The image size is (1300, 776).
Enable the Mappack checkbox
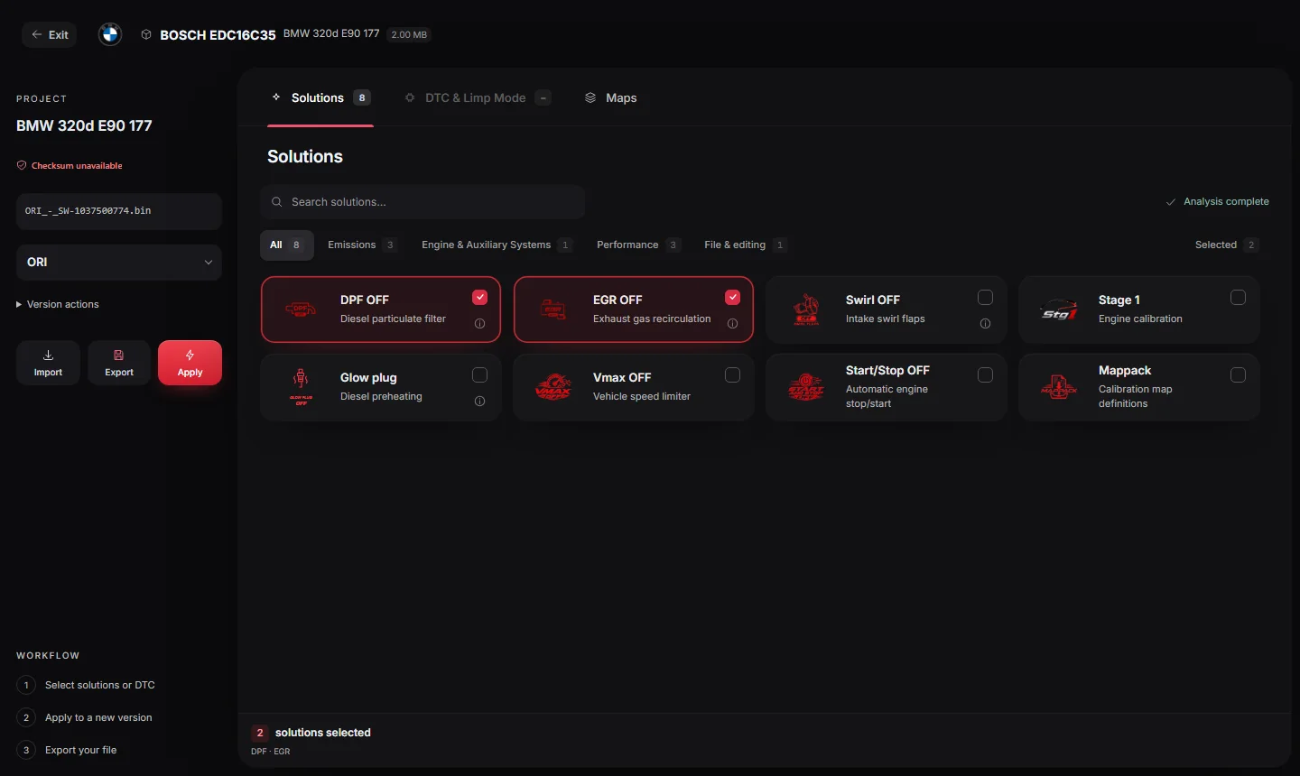tap(1239, 375)
